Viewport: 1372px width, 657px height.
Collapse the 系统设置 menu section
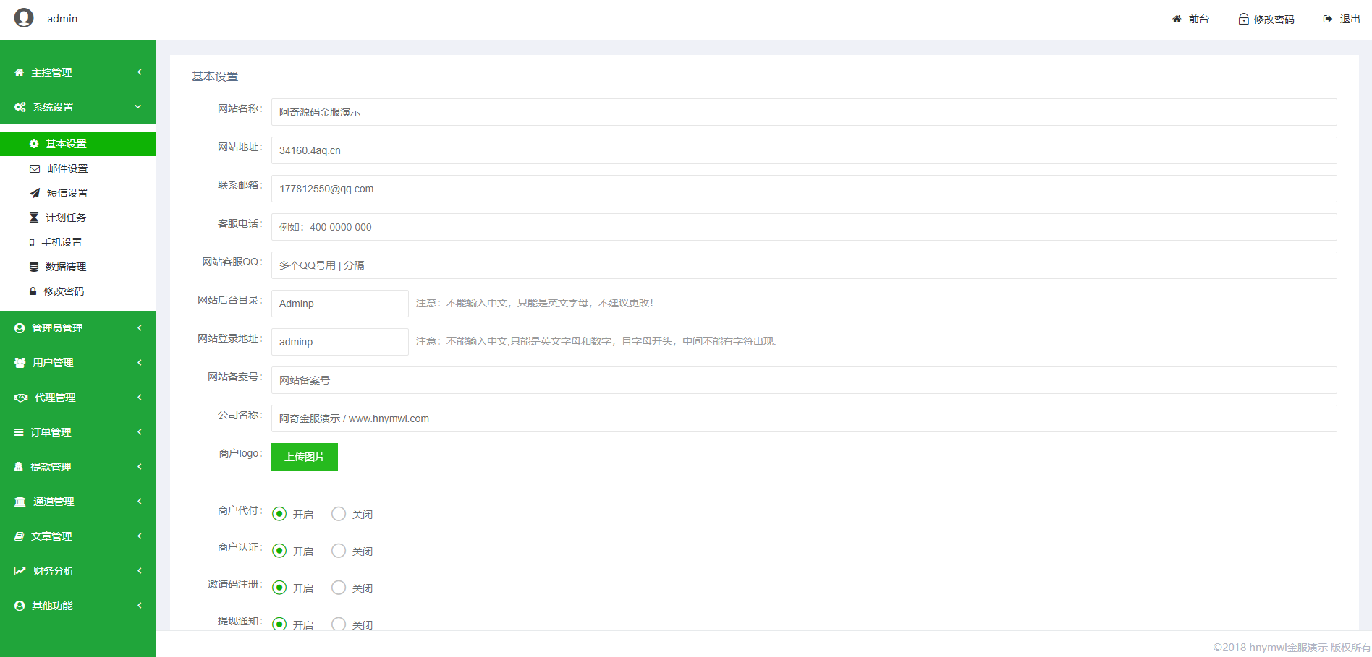pyautogui.click(x=77, y=106)
